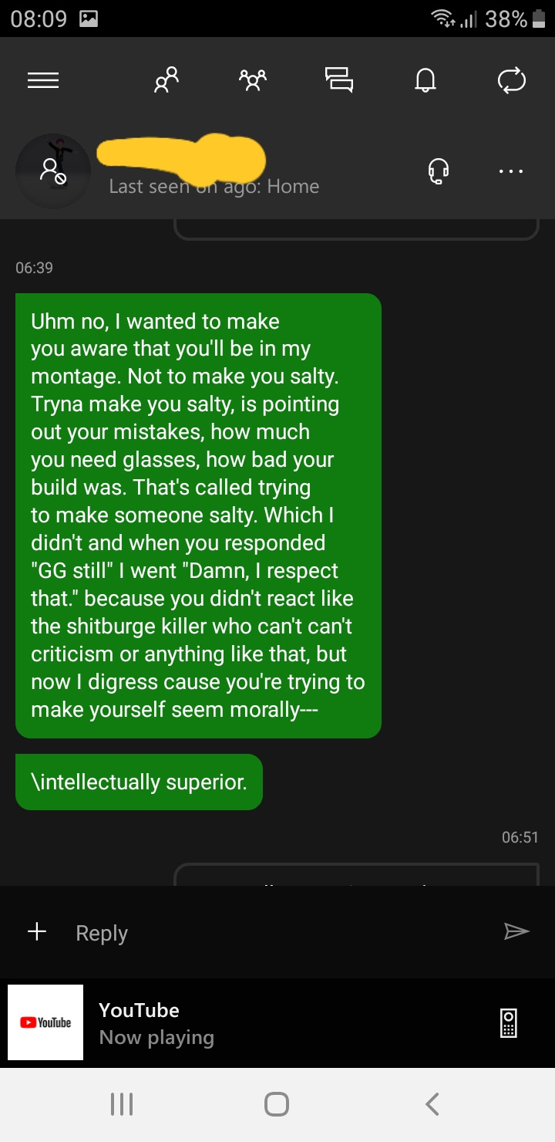The height and width of the screenshot is (1142, 555).
Task: Tap the Reply message input field
Action: 277,933
